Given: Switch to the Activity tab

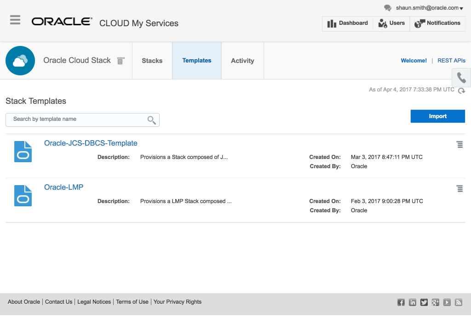Looking at the screenshot, I should [242, 61].
